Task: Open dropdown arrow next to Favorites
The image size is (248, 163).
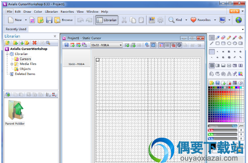Action: point(215,20)
